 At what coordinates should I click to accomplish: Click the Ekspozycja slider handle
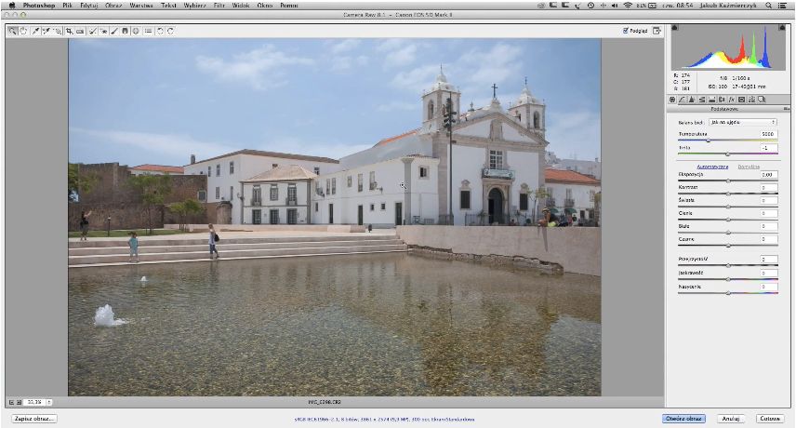[x=728, y=181]
